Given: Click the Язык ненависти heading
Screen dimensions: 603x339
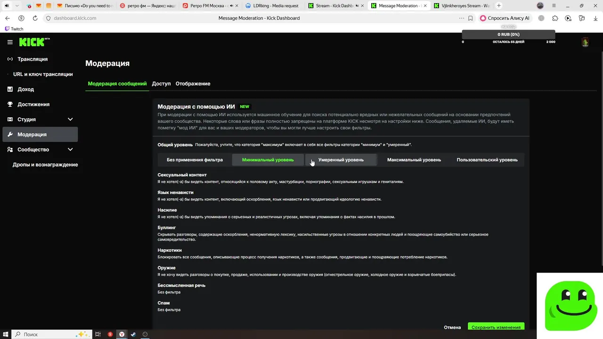Looking at the screenshot, I should [175, 192].
